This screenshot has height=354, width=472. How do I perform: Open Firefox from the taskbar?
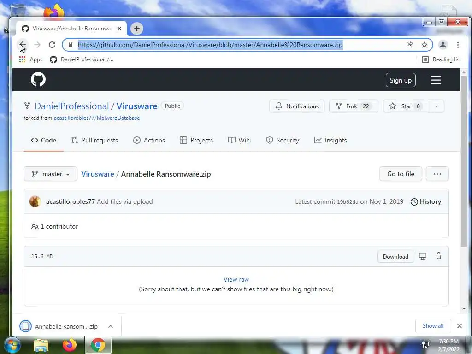coord(70,345)
